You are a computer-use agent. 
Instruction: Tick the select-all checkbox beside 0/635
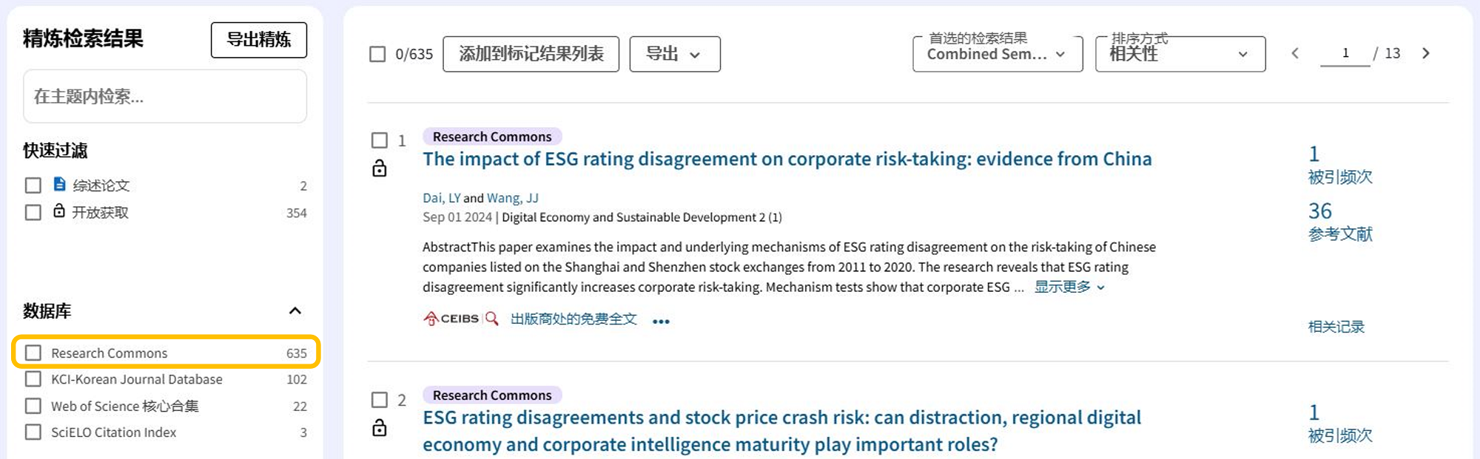click(377, 54)
